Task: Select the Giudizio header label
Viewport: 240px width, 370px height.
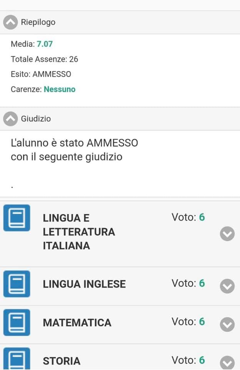Action: (x=36, y=119)
